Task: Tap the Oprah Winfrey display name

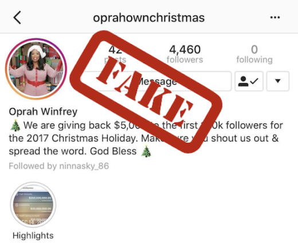Action: [43, 112]
